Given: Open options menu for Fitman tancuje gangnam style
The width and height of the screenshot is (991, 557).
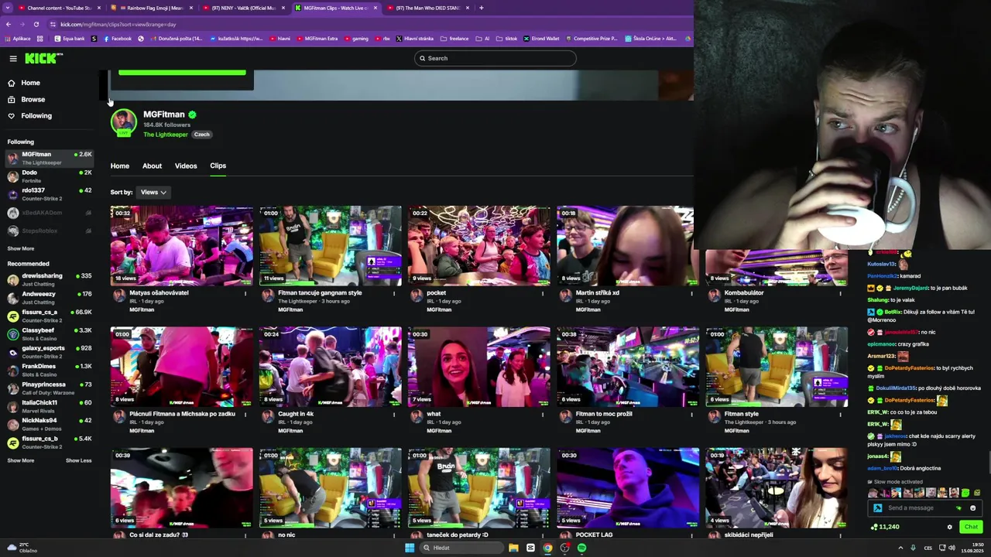Looking at the screenshot, I should (394, 293).
